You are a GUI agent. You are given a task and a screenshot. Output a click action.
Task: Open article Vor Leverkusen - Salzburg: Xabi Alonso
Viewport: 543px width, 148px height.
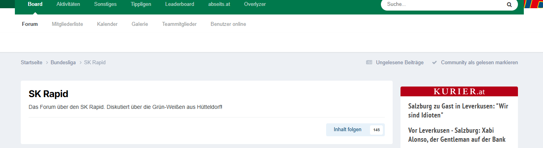[x=457, y=135]
